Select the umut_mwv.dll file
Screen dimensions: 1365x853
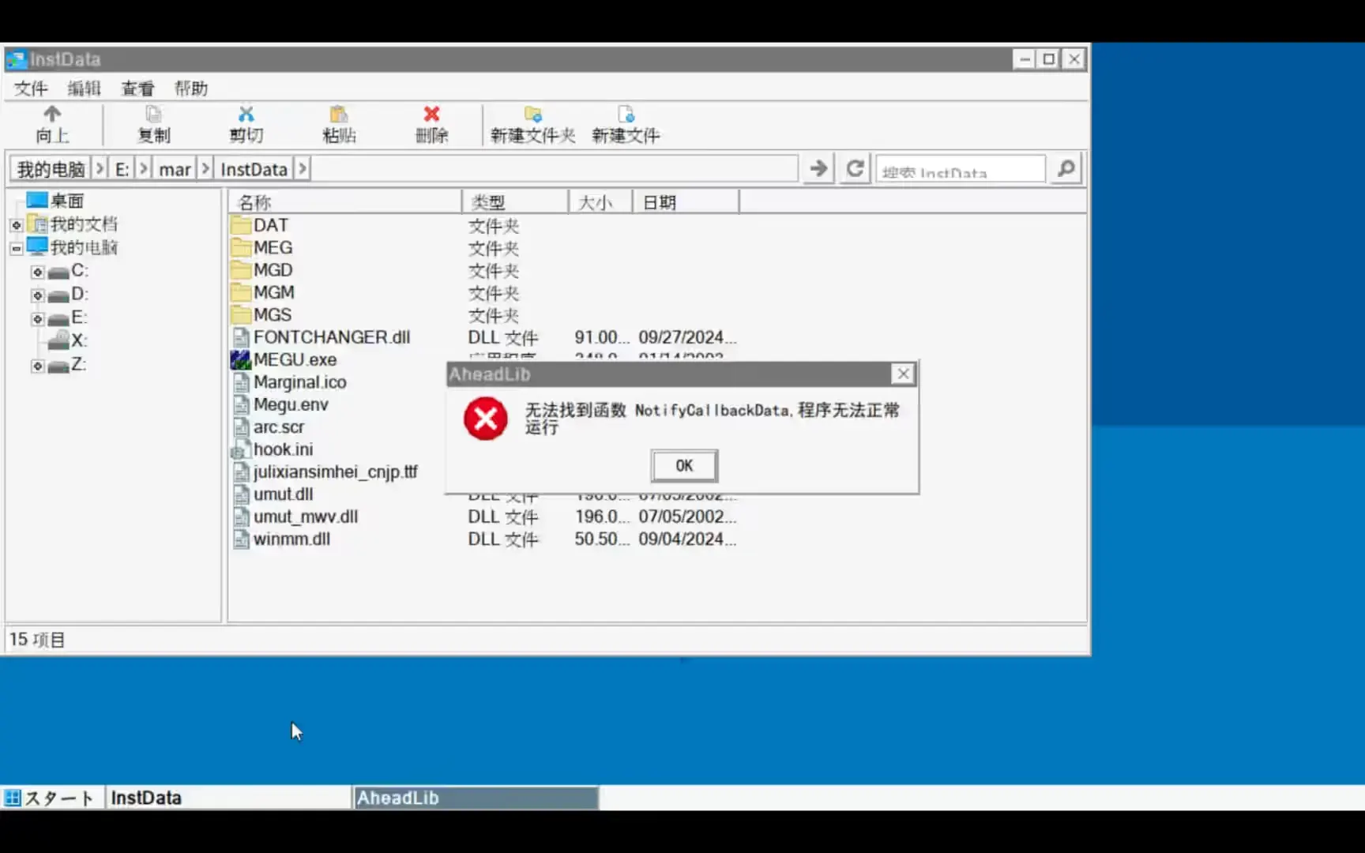click(x=306, y=517)
